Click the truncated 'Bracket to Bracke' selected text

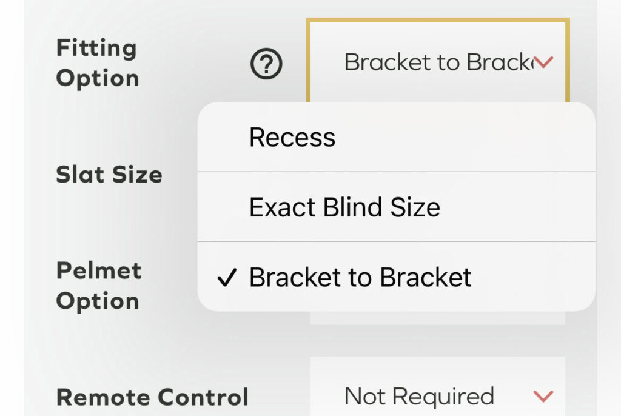tap(438, 62)
